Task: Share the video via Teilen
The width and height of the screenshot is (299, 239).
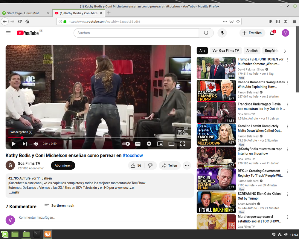Action: point(170,166)
